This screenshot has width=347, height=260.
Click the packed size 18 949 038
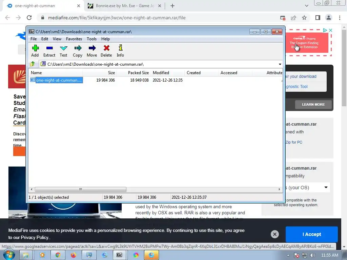click(139, 80)
